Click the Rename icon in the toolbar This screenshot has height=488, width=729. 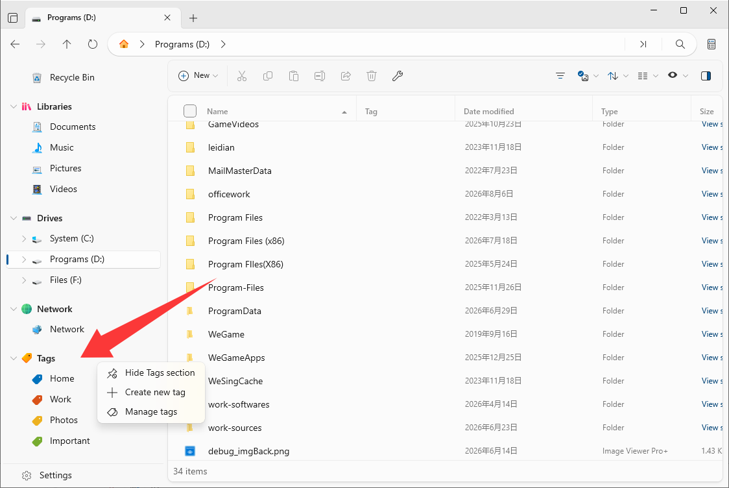pyautogui.click(x=320, y=76)
